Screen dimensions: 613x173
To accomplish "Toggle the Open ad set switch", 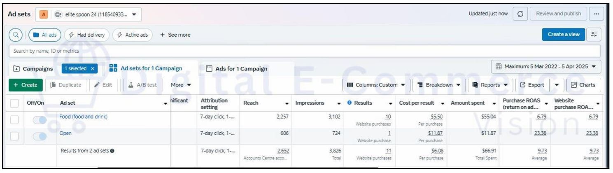I will pos(40,136).
